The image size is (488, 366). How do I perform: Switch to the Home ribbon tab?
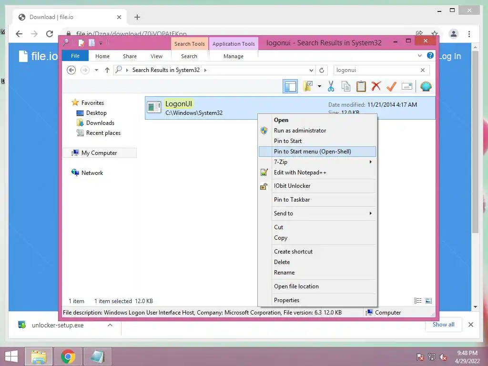point(102,56)
